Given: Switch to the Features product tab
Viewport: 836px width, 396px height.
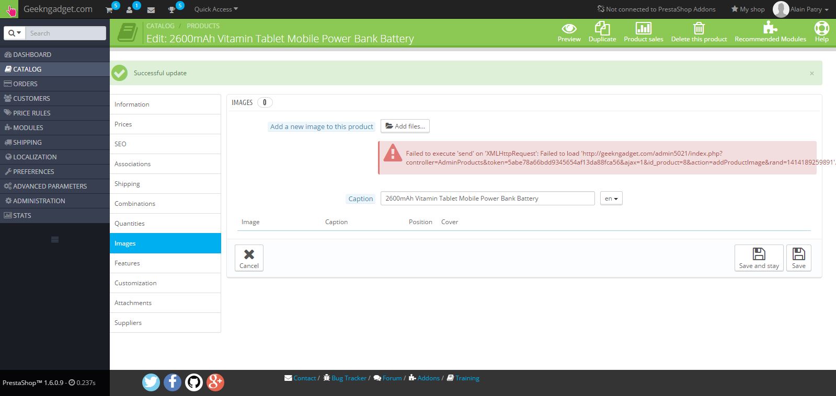Looking at the screenshot, I should point(165,263).
